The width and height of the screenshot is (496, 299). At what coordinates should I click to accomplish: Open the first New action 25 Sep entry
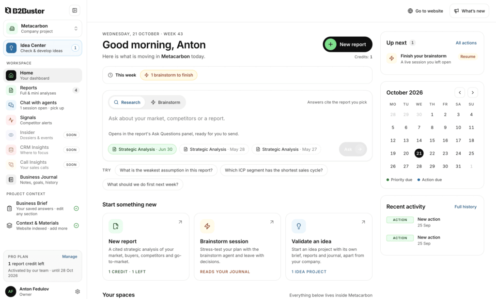(432, 222)
